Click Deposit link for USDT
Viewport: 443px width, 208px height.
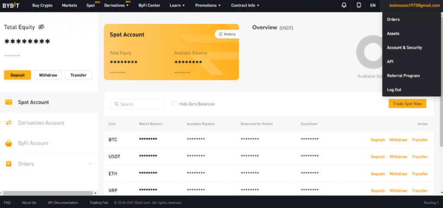(x=378, y=157)
